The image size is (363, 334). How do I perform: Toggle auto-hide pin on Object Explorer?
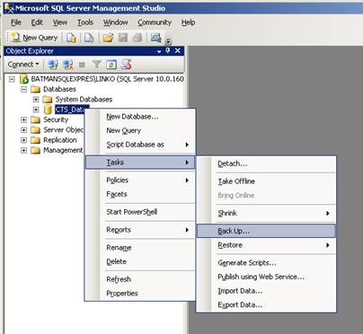click(x=168, y=51)
